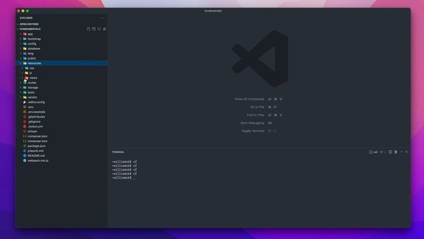Open package.json in the editor
This screenshot has width=424, height=239.
pos(62,146)
